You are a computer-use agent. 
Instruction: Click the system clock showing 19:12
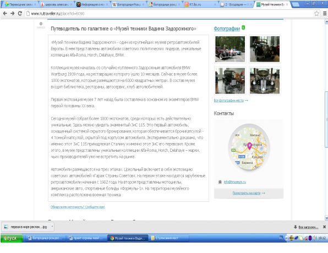pos(322,238)
